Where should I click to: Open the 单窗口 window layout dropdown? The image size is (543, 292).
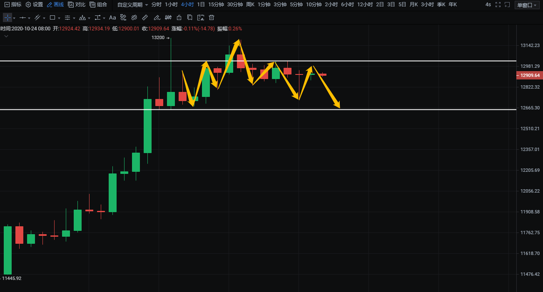coord(526,5)
